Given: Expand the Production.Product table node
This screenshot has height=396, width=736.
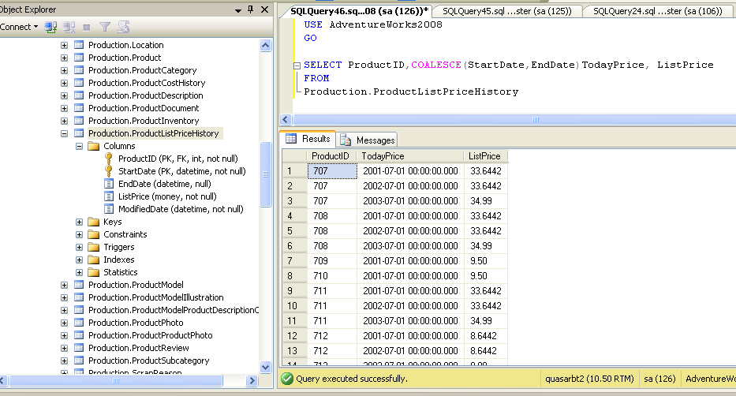Looking at the screenshot, I should [x=65, y=58].
